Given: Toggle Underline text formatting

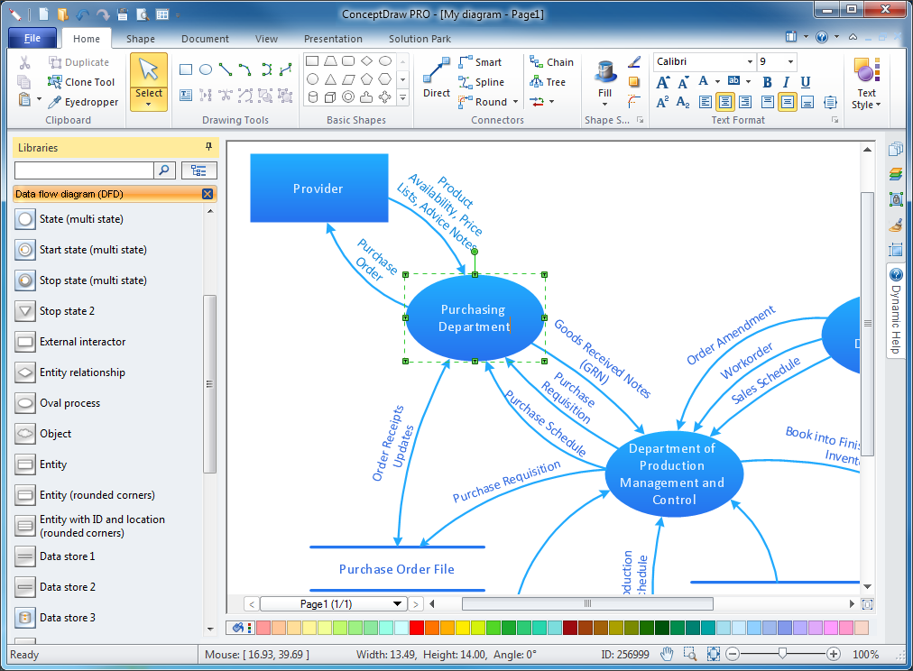Looking at the screenshot, I should point(806,82).
